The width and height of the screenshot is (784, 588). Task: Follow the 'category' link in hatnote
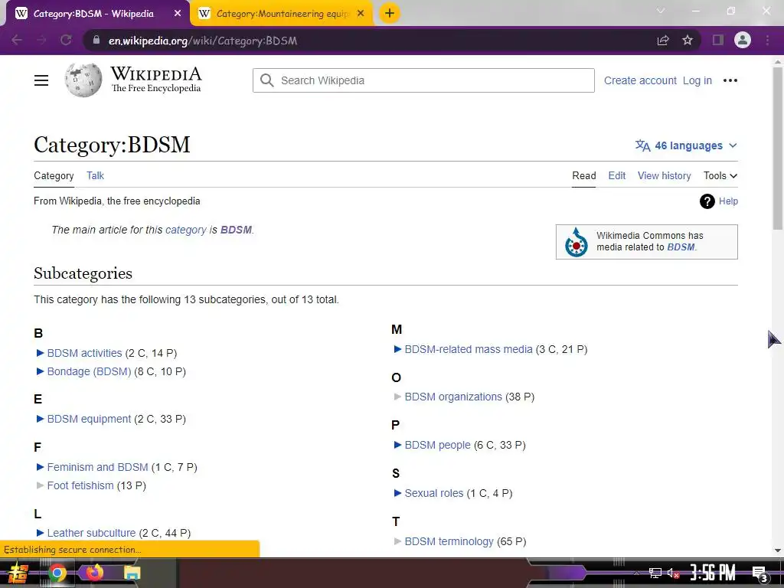pos(186,230)
